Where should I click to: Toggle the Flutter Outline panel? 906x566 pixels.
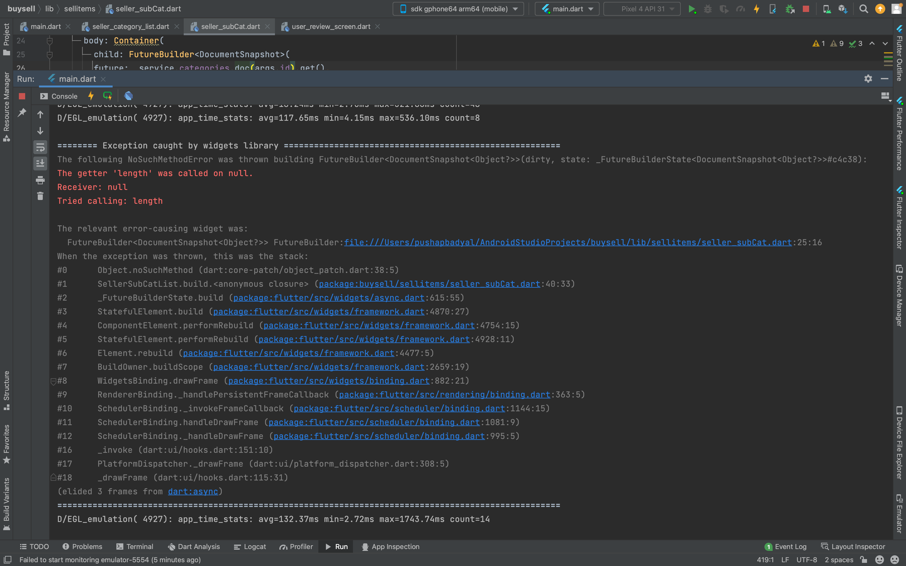pyautogui.click(x=899, y=53)
